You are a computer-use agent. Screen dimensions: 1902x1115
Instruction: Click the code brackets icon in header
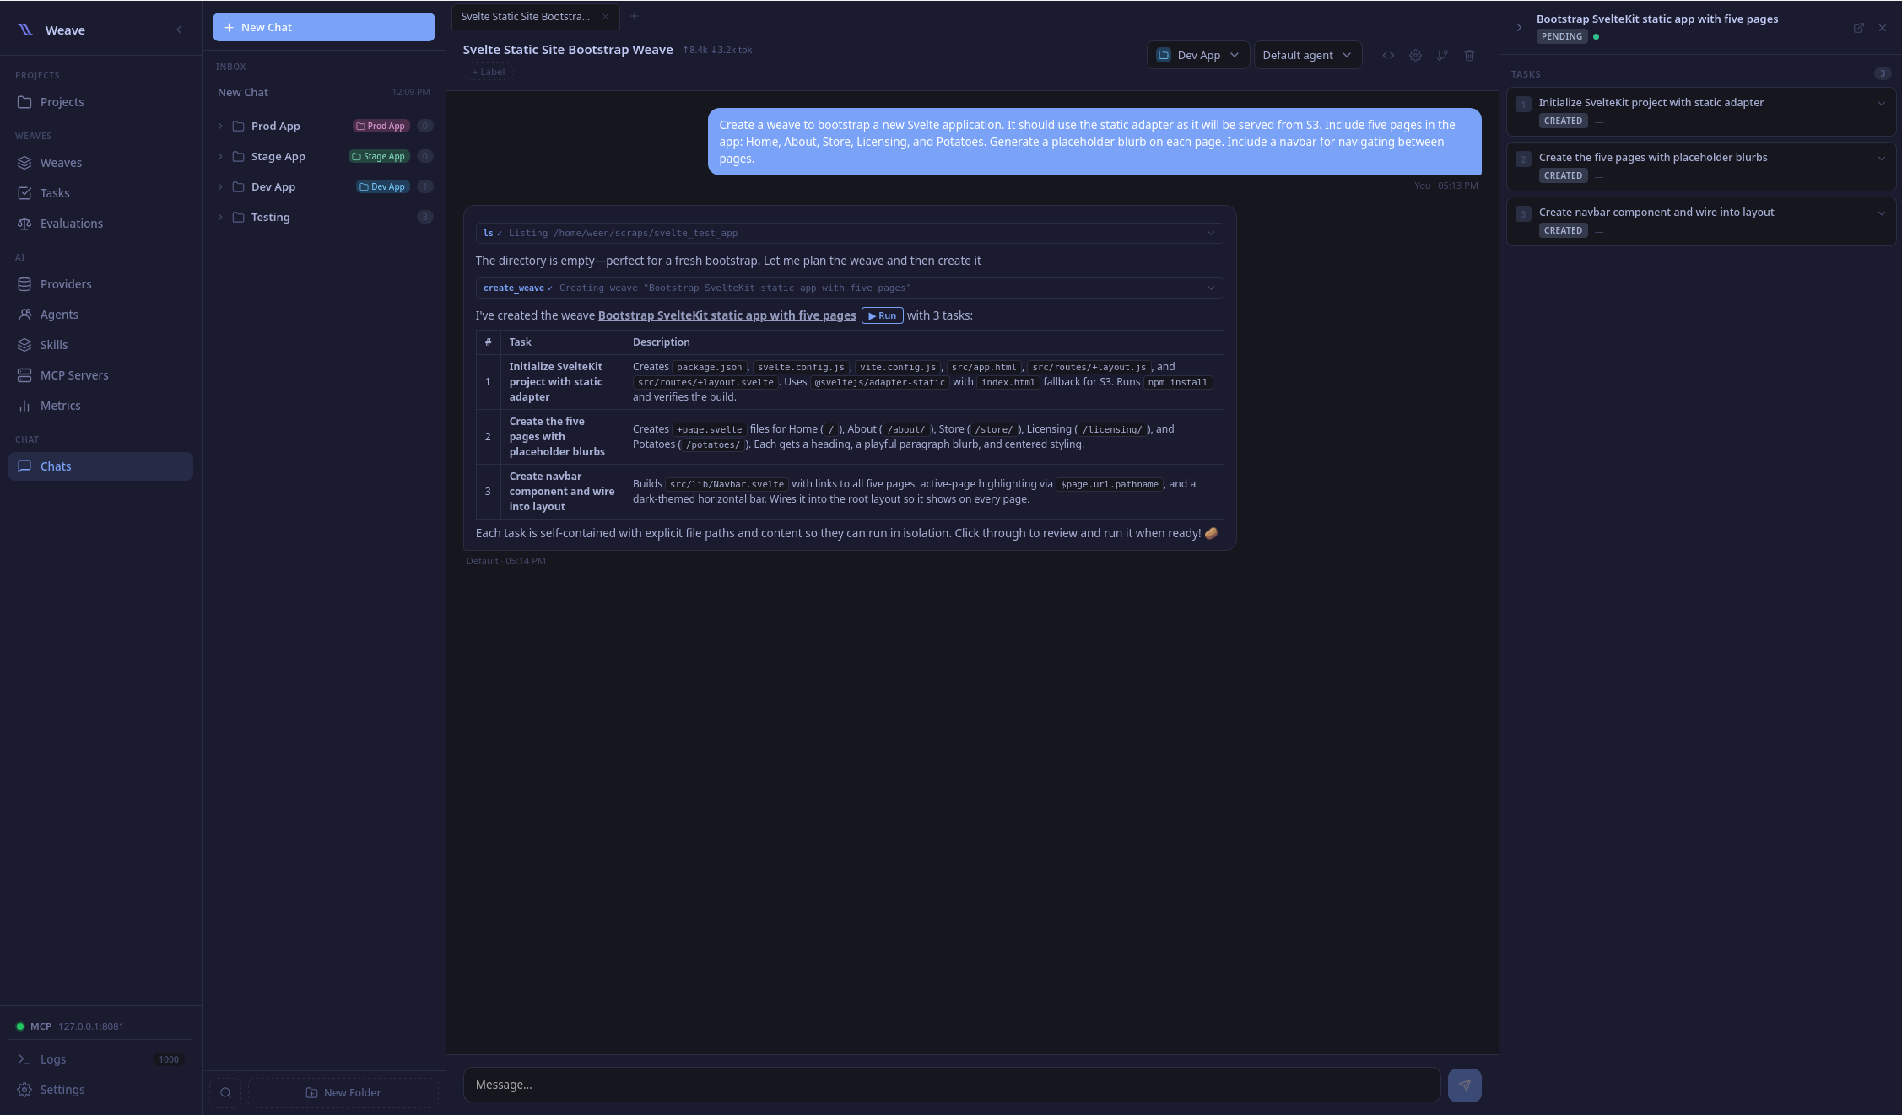point(1388,55)
